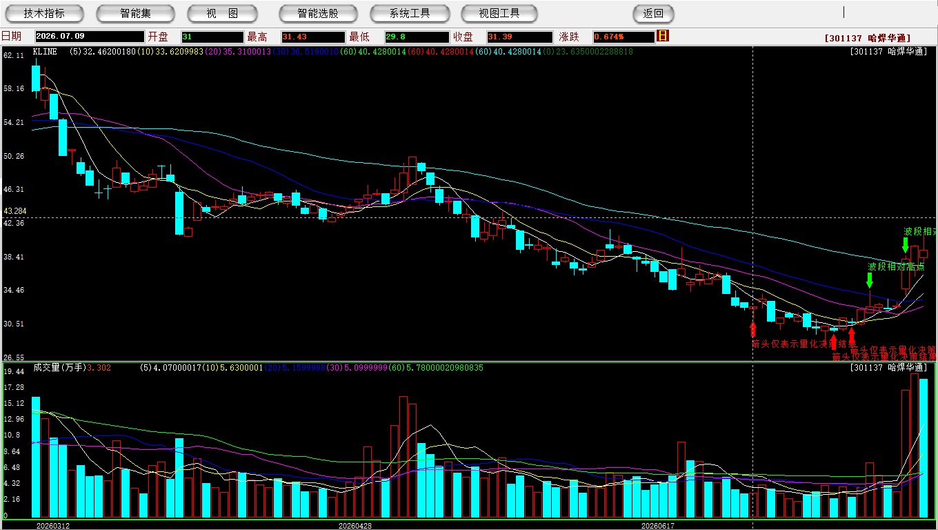
Task: Click the yellow (10)33.6209983 moving average value
Action: point(170,52)
